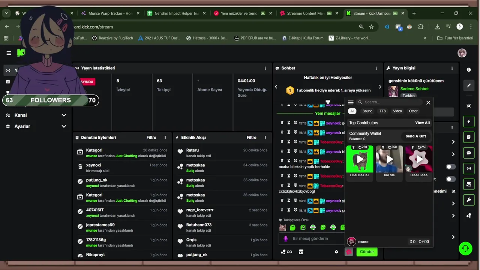Go to previous gifter leaderboard slide

coord(276,87)
